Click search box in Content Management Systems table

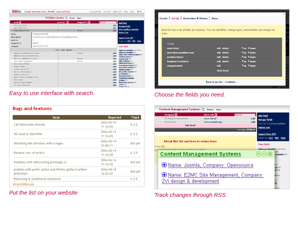(x=245, y=115)
